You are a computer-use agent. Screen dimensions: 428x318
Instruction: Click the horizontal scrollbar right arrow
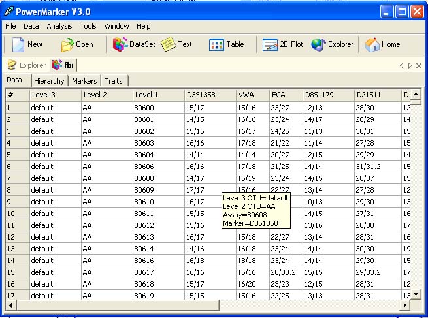click(x=406, y=305)
